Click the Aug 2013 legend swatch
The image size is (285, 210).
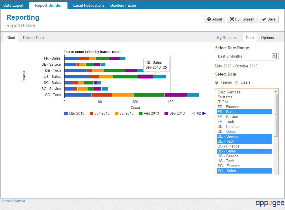pyautogui.click(x=141, y=113)
